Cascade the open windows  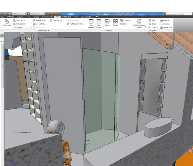pyautogui.click(x=125, y=20)
